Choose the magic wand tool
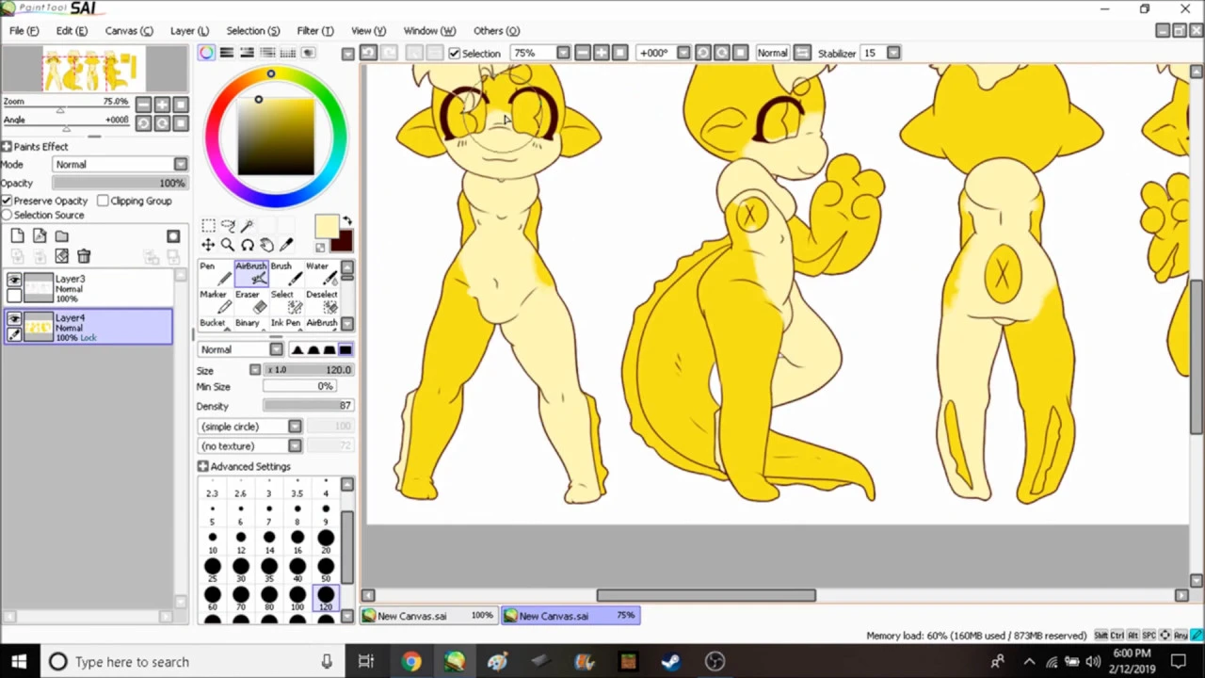 (248, 225)
